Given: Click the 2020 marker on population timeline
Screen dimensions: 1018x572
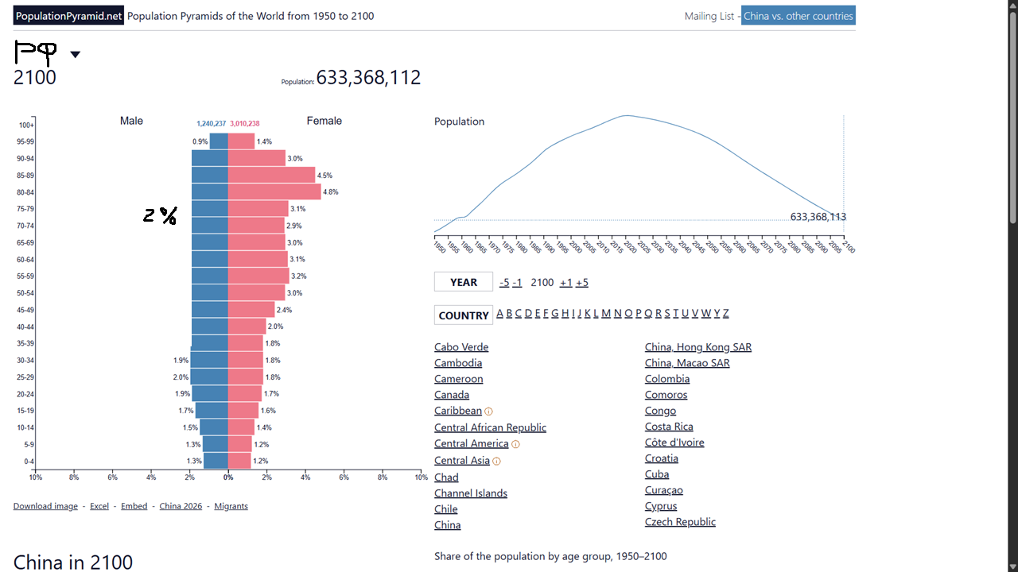Looking at the screenshot, I should point(631,247).
